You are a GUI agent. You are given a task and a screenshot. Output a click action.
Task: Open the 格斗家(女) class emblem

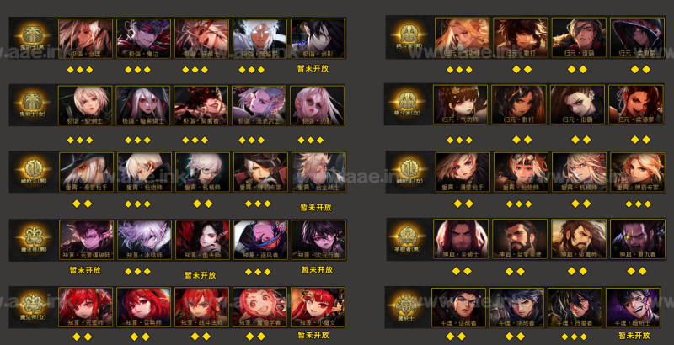point(408,102)
